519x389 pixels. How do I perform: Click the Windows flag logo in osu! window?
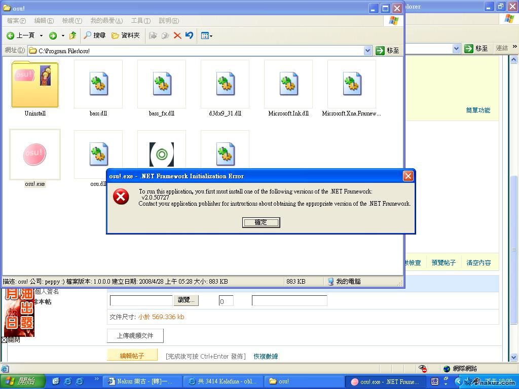(393, 21)
